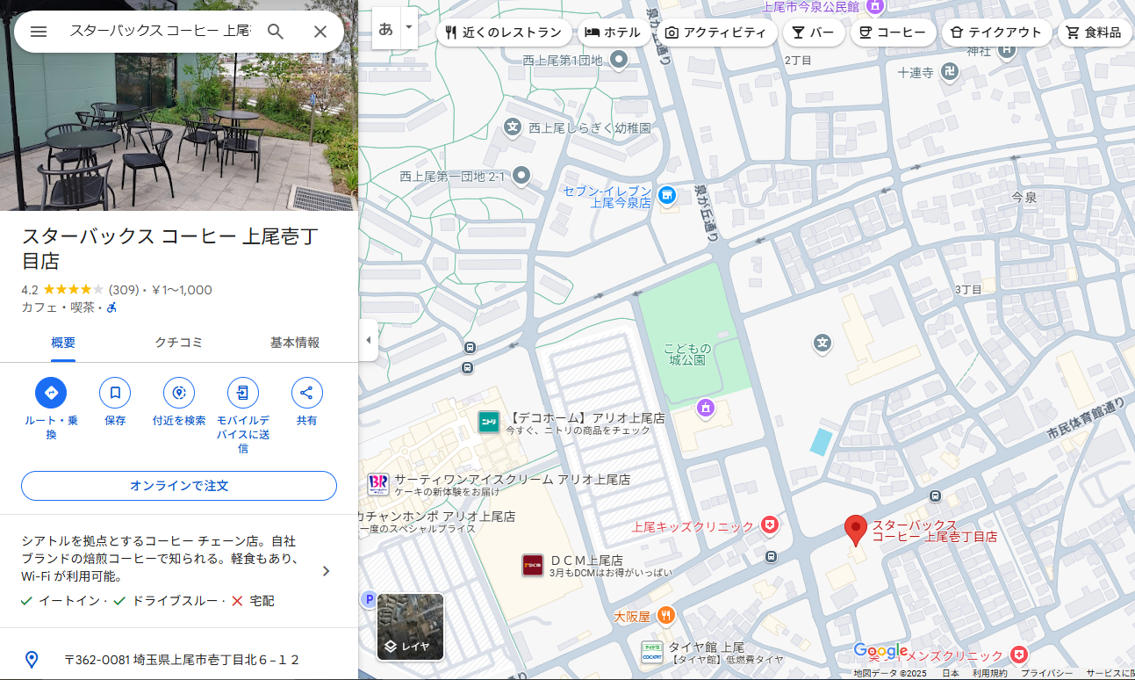The image size is (1135, 680).
Task: Click the プライバシー footer link
Action: click(x=1046, y=673)
